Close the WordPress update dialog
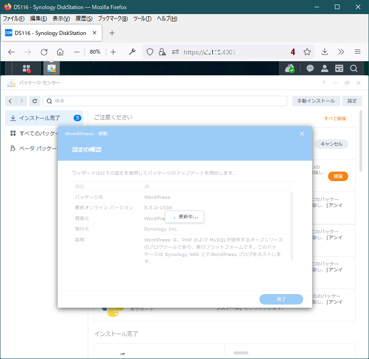The image size is (369, 359). [x=302, y=134]
